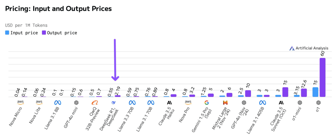
Task: Click the Meta logo for Llama 3.1 405B
Action: click(262, 102)
